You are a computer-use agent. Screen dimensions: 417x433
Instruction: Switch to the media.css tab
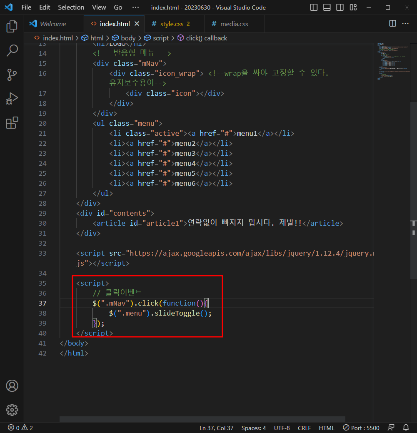coord(235,24)
